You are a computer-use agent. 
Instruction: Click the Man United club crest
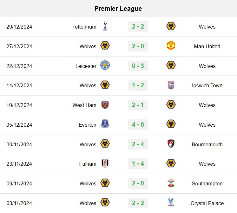pos(171,46)
